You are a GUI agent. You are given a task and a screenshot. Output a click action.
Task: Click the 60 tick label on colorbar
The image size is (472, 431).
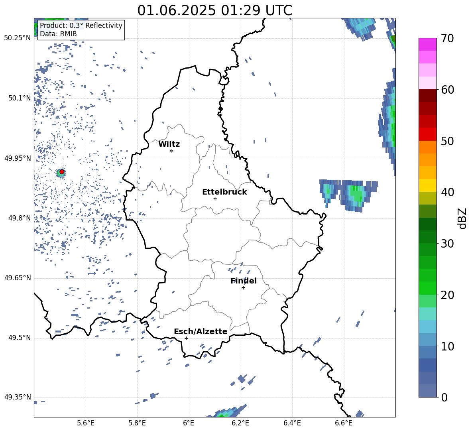(x=447, y=90)
